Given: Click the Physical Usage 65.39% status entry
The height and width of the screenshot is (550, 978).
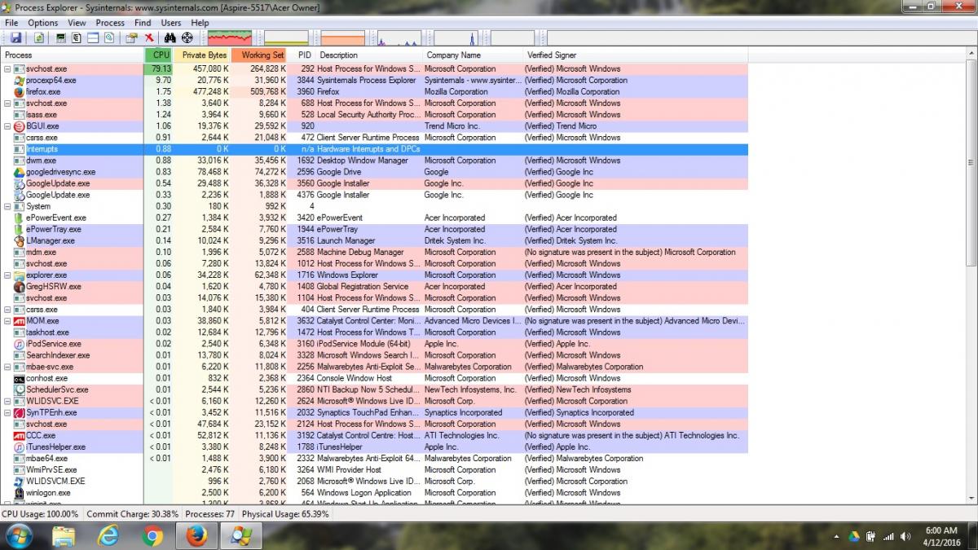Looking at the screenshot, I should click(x=286, y=514).
